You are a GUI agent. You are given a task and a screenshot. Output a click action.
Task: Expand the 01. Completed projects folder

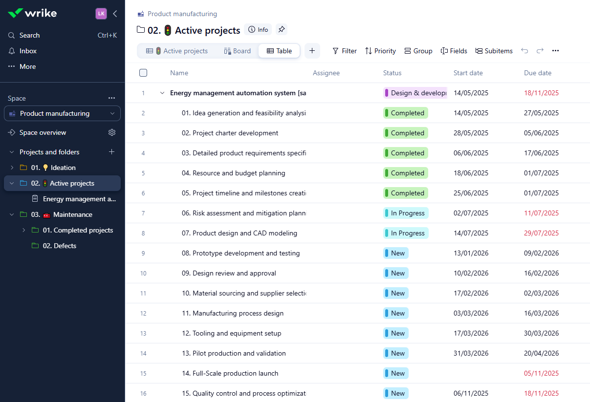tap(23, 230)
